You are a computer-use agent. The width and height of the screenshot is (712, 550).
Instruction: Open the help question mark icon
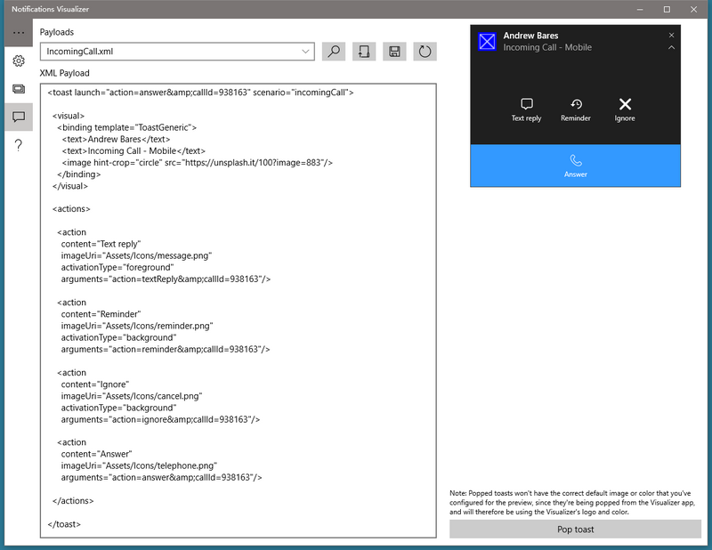coord(19,145)
